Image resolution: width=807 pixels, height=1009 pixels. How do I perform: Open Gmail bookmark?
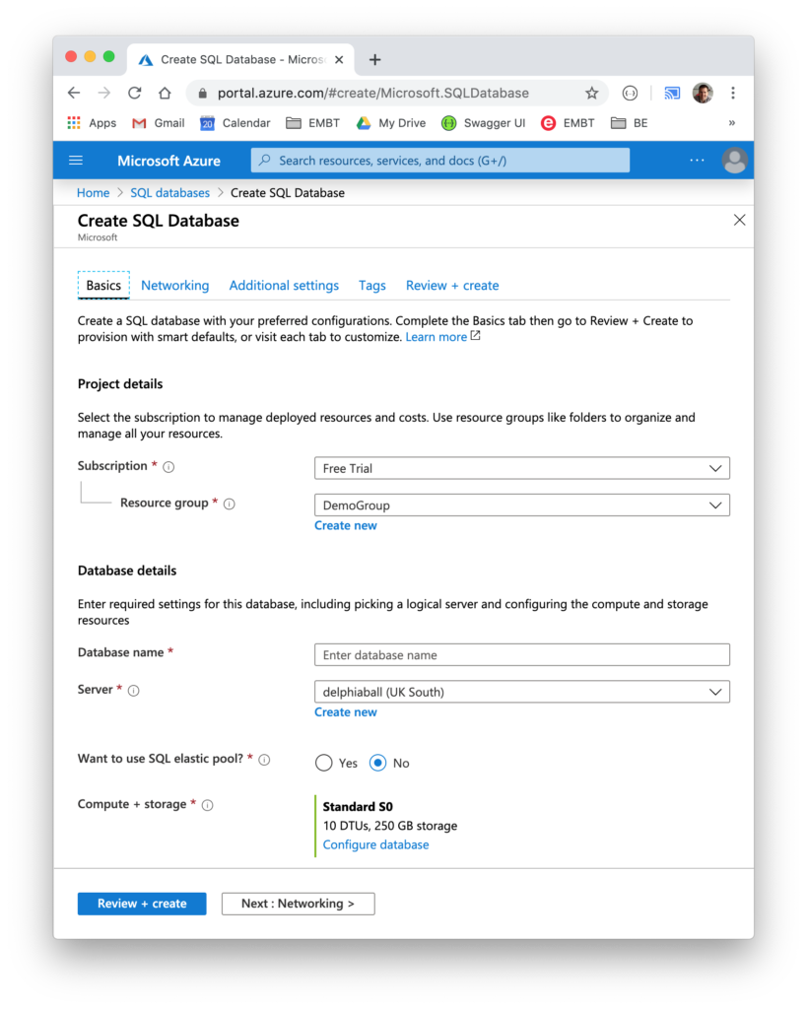pos(159,123)
